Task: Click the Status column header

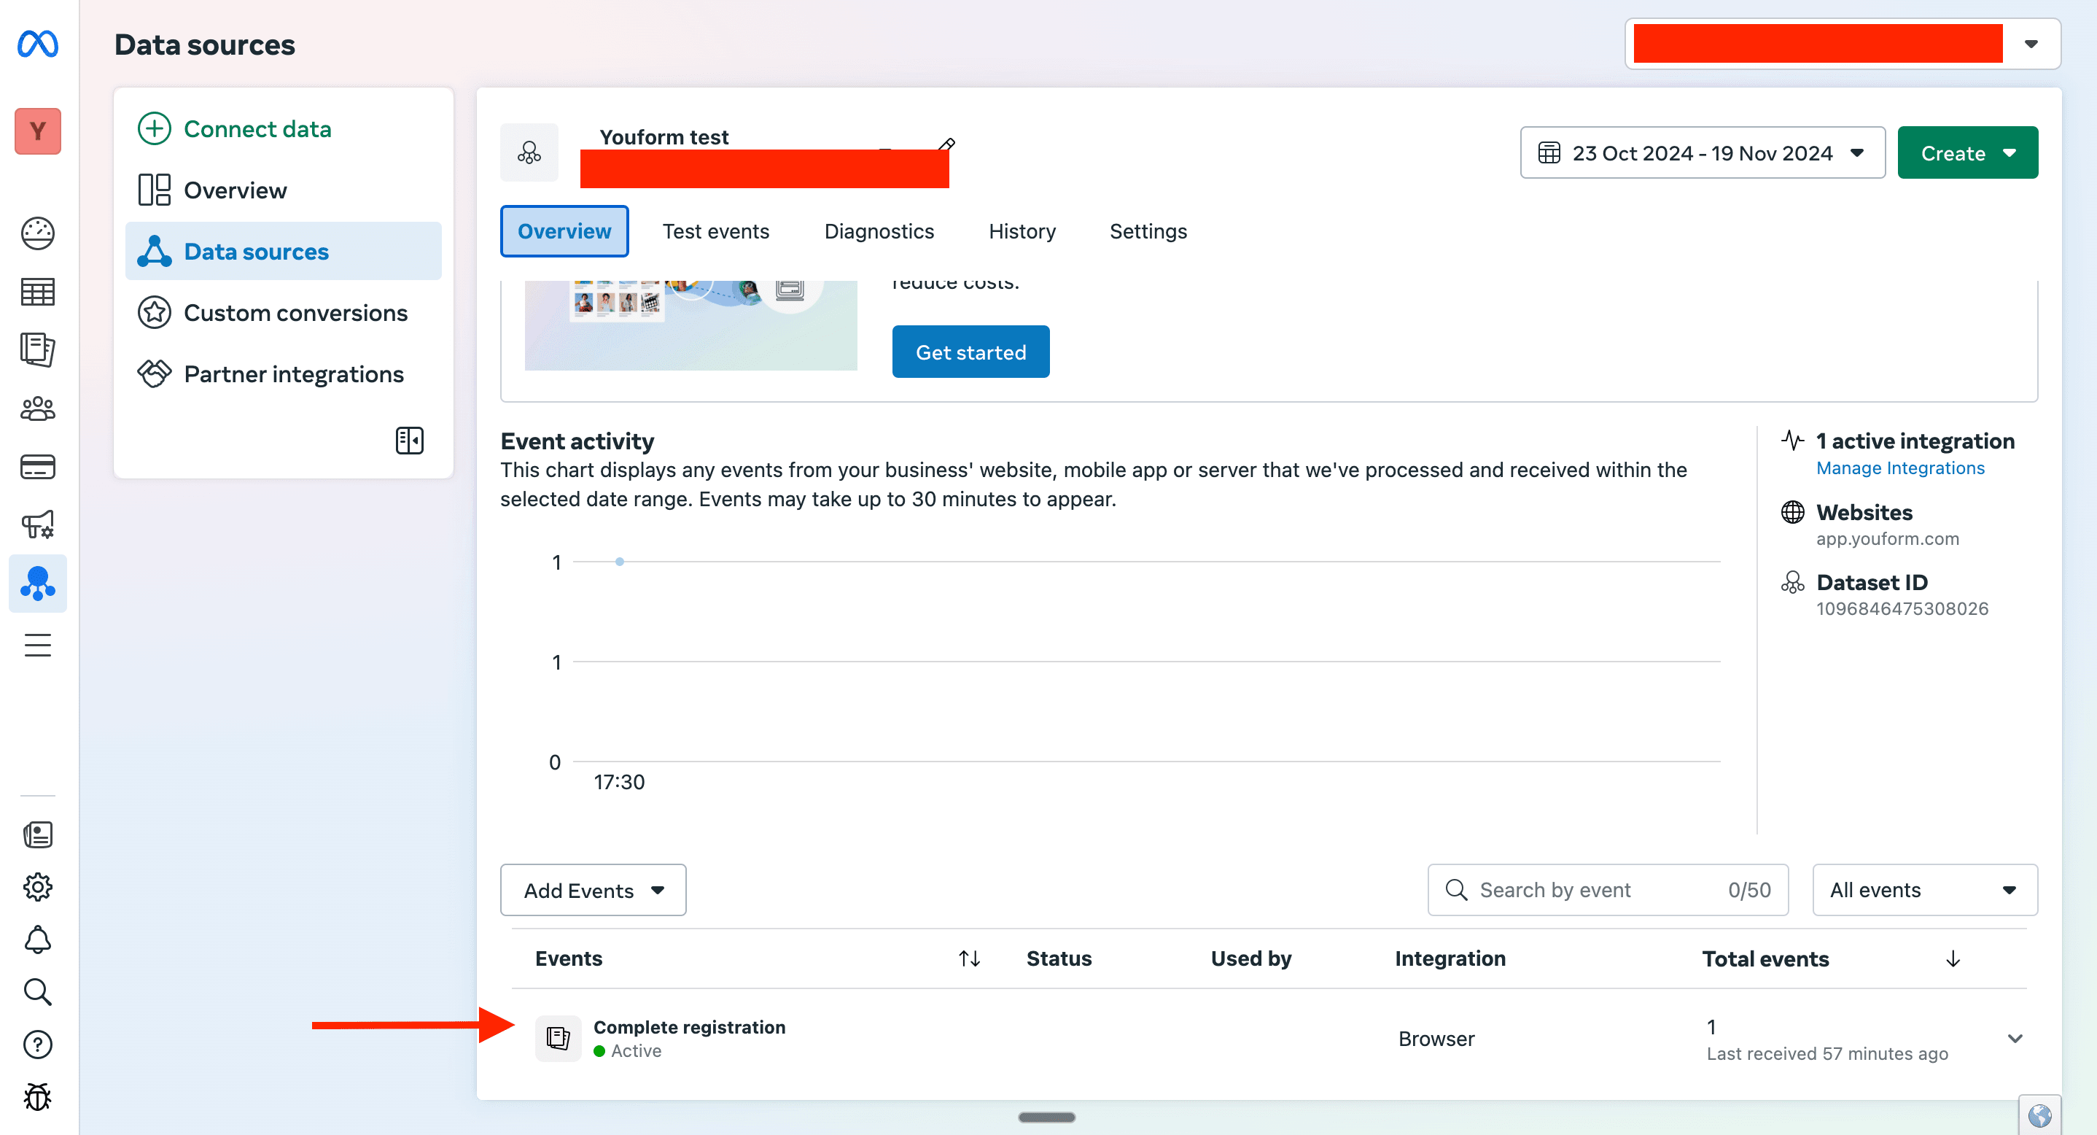Action: [x=1058, y=958]
